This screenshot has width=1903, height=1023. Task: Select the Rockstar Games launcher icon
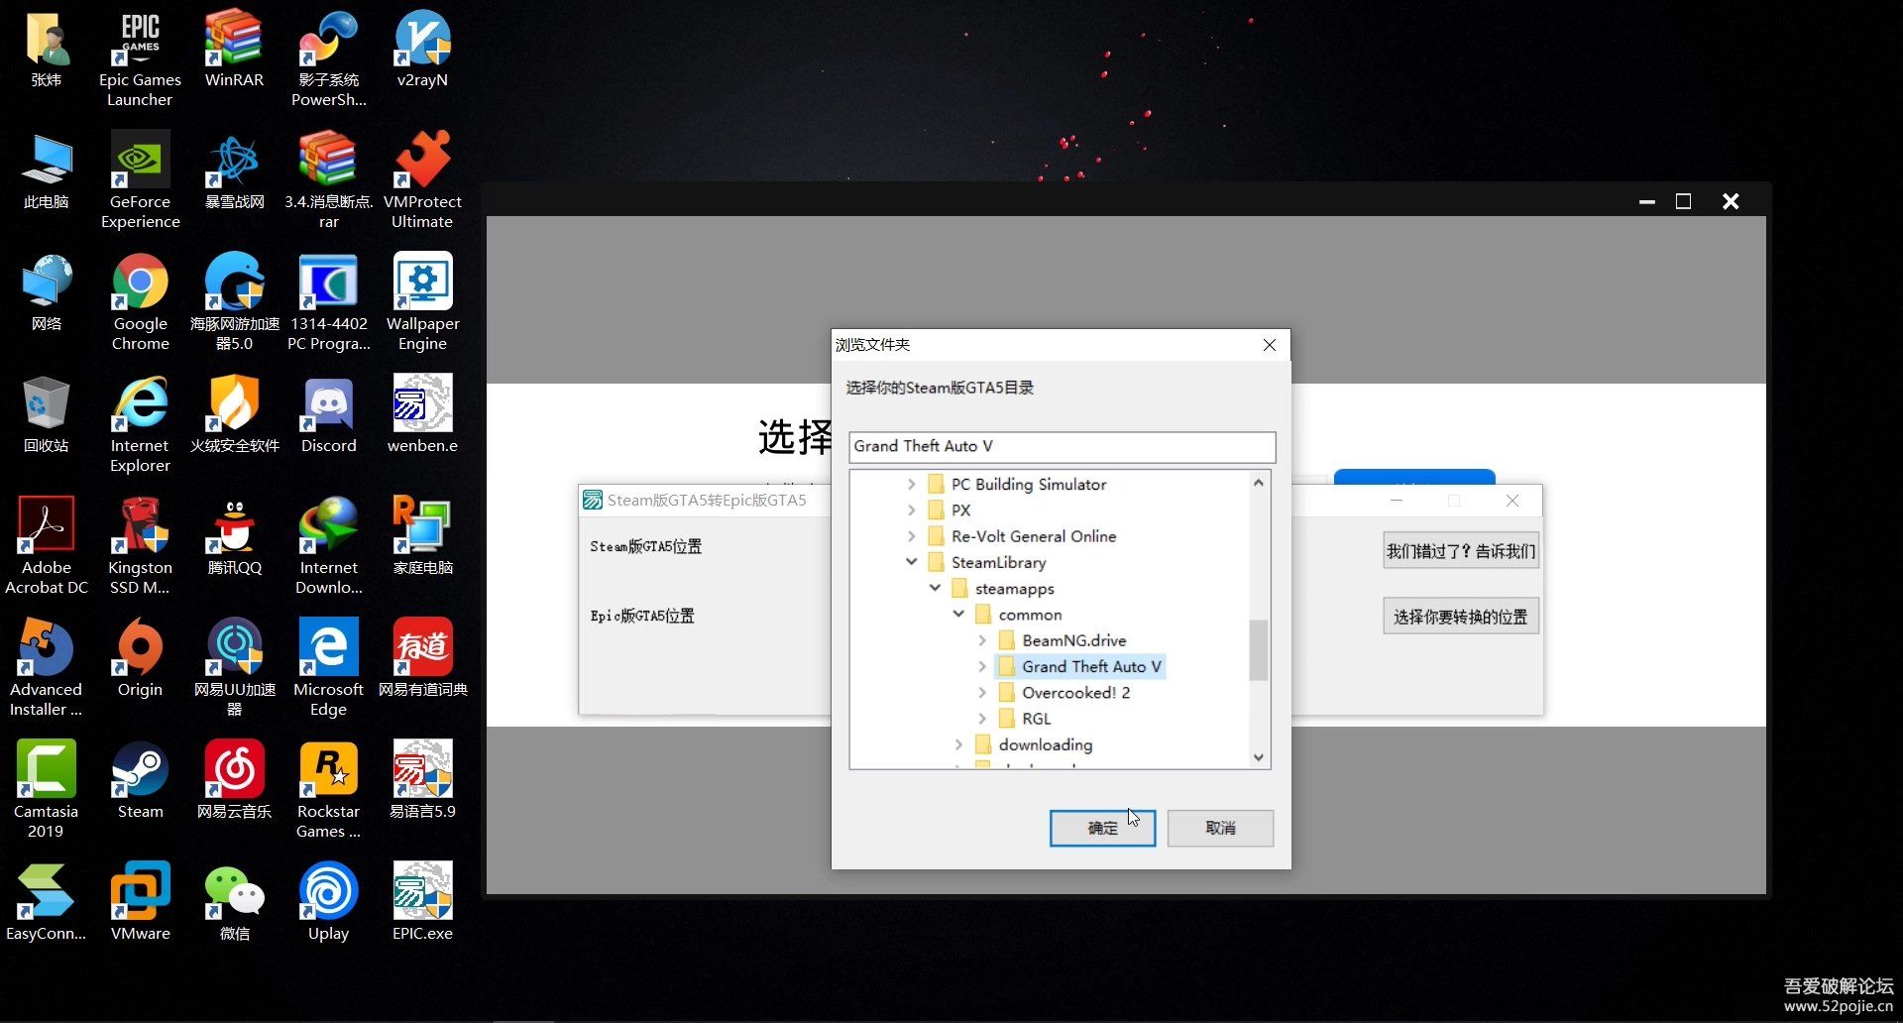[x=328, y=790]
